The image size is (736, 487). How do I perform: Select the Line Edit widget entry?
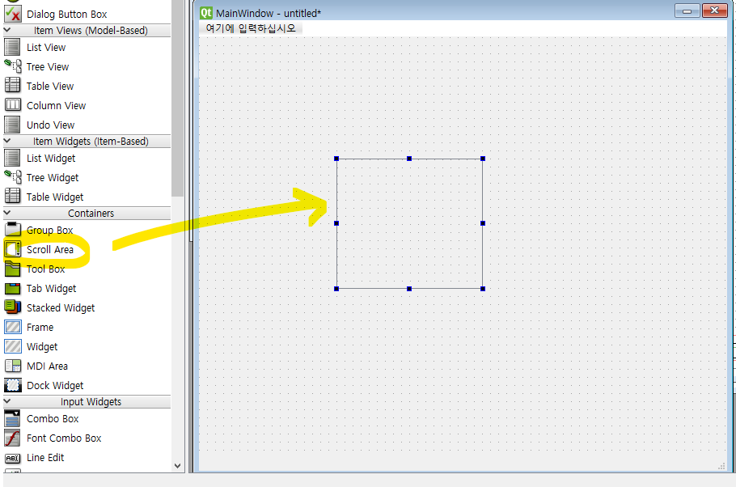pos(44,457)
